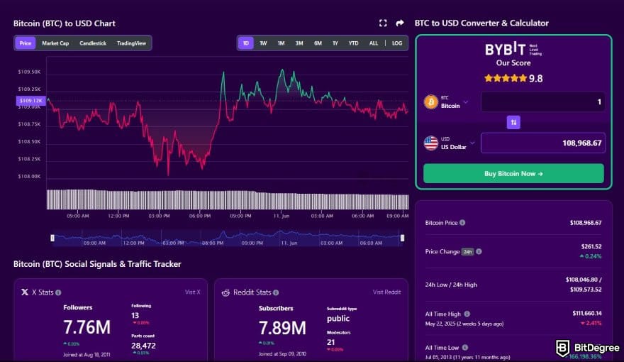
Task: Select the ALL time range
Action: tap(373, 43)
